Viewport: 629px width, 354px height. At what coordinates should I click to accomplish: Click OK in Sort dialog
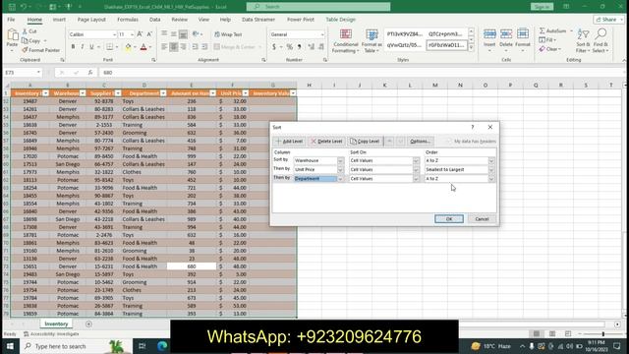click(449, 219)
